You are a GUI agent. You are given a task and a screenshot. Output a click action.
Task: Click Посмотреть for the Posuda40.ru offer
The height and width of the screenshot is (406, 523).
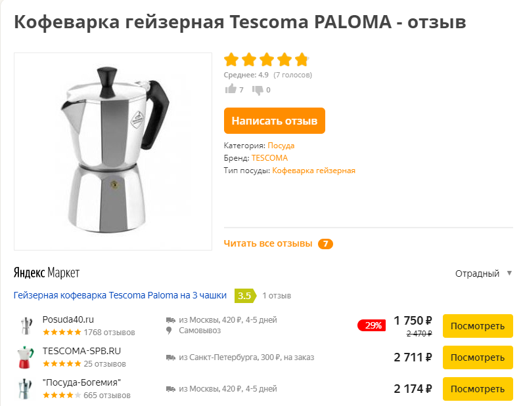coord(478,326)
